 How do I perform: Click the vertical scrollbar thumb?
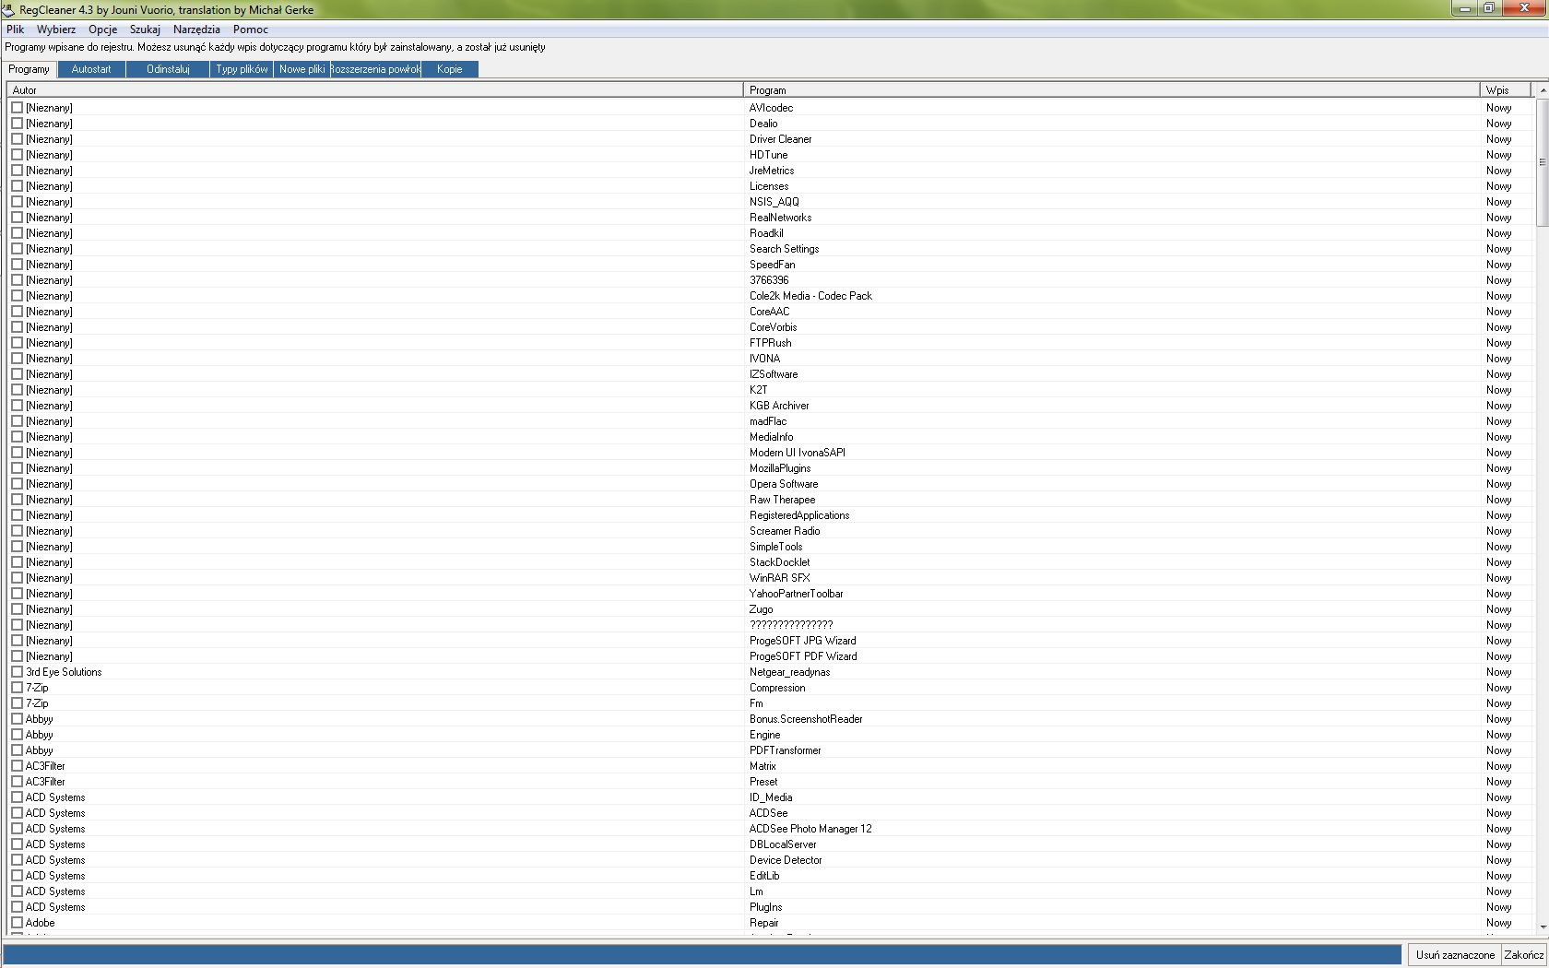(x=1542, y=162)
